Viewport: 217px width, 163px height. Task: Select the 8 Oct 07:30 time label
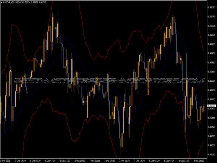tap(169, 160)
